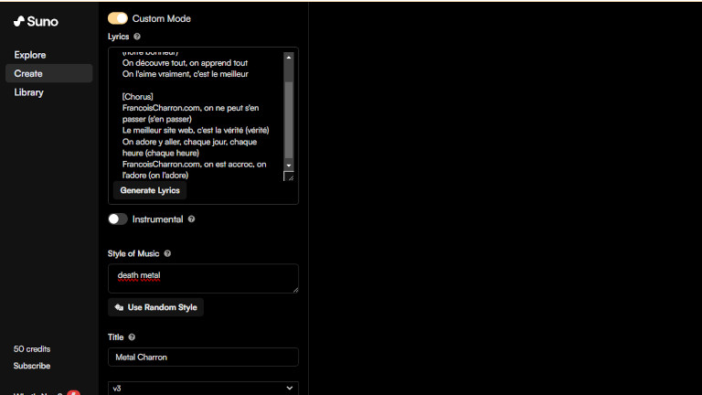Click the help icon beside Instrumental
Image resolution: width=702 pixels, height=395 pixels.
(192, 219)
